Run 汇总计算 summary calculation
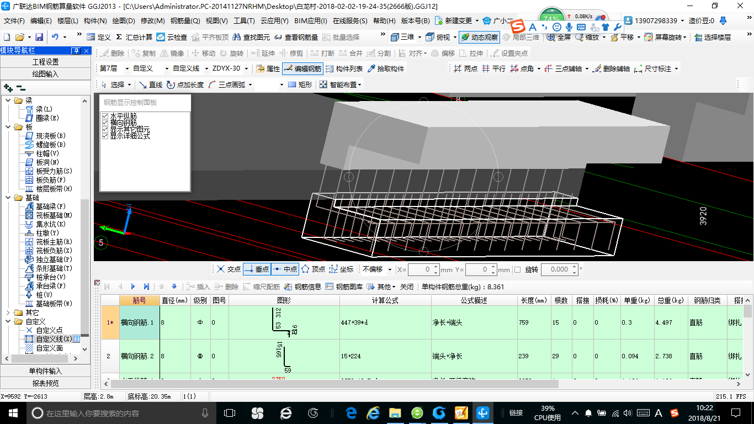Viewport: 754px width, 424px height. [133, 37]
